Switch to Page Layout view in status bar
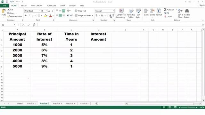Screen dimensions: 205x115 [169, 107]
